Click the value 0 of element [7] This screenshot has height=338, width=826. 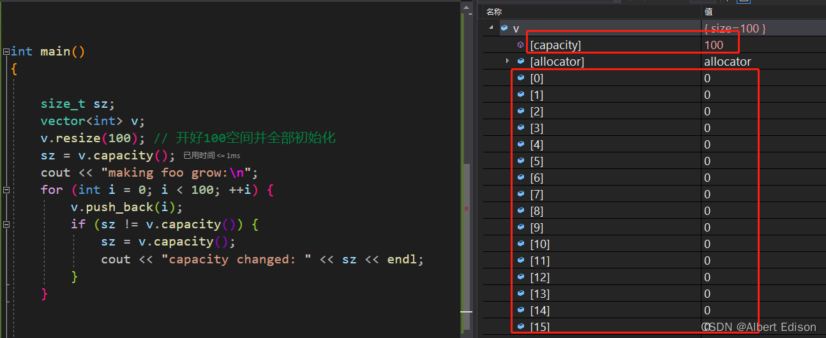[x=707, y=194]
